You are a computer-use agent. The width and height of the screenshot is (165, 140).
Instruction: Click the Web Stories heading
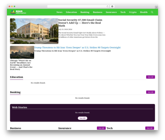(x=19, y=107)
